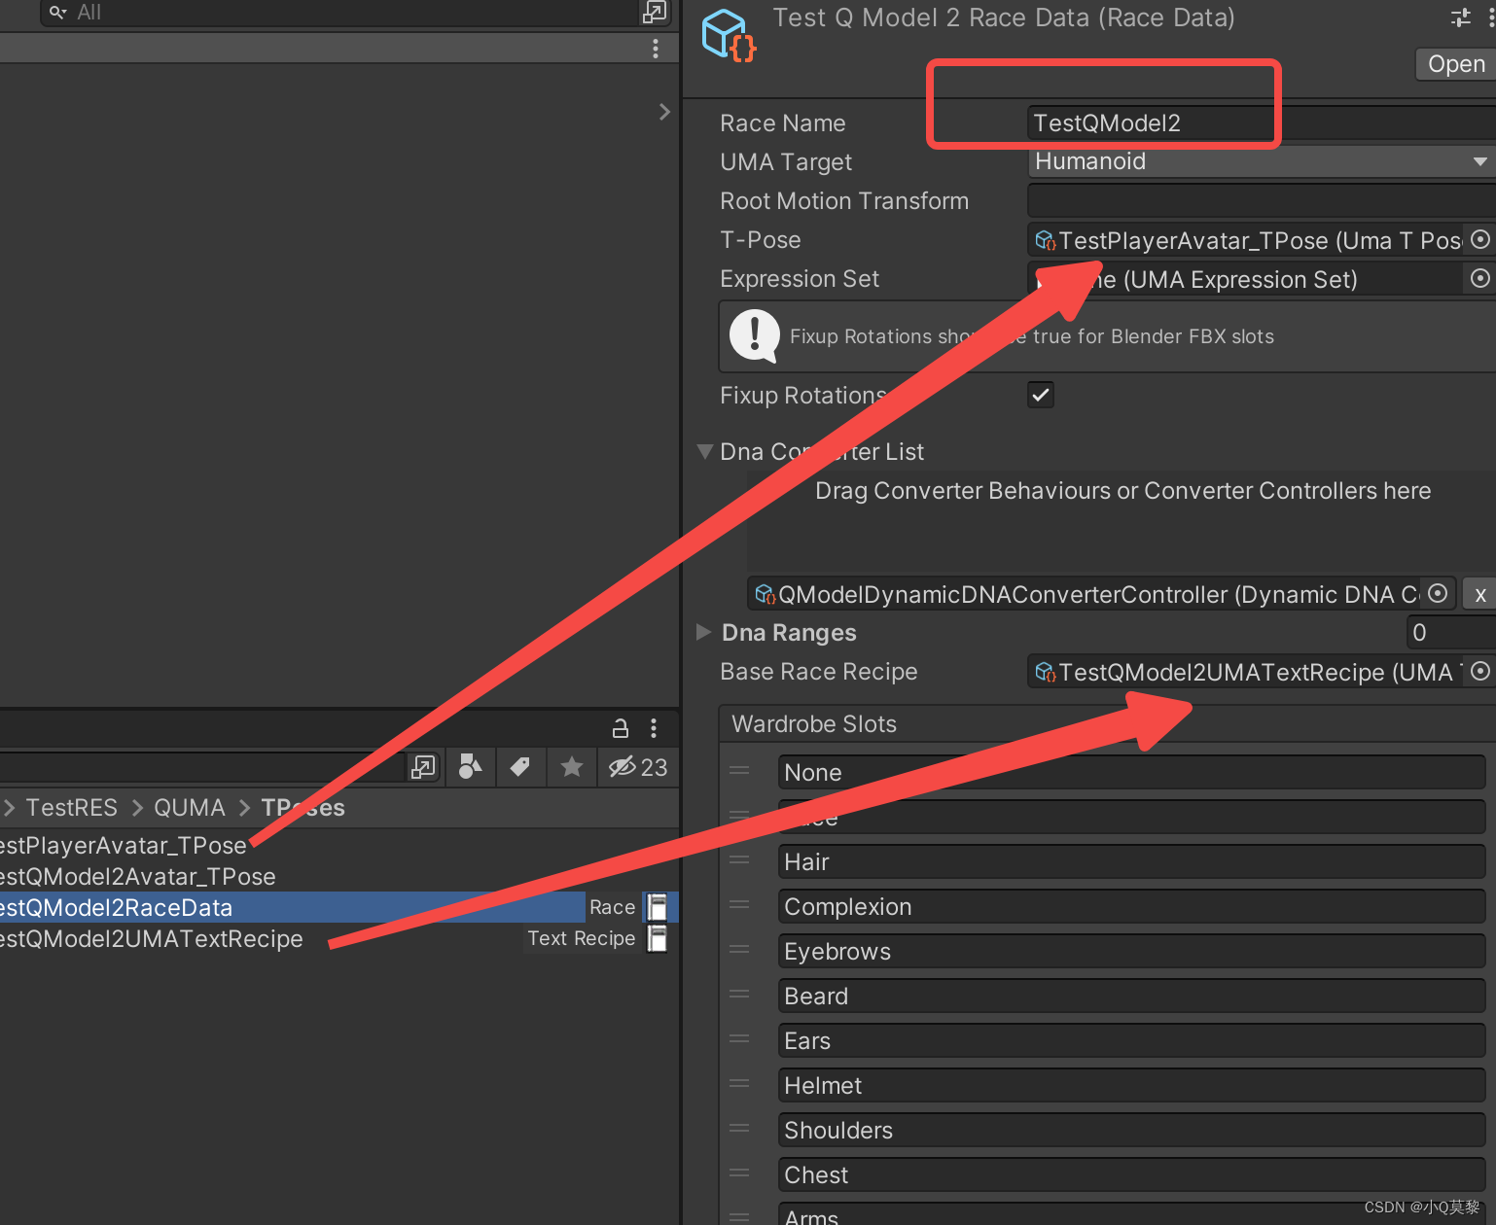Image resolution: width=1496 pixels, height=1225 pixels.
Task: Collapse the Dna Converter List foldout
Action: click(x=704, y=451)
